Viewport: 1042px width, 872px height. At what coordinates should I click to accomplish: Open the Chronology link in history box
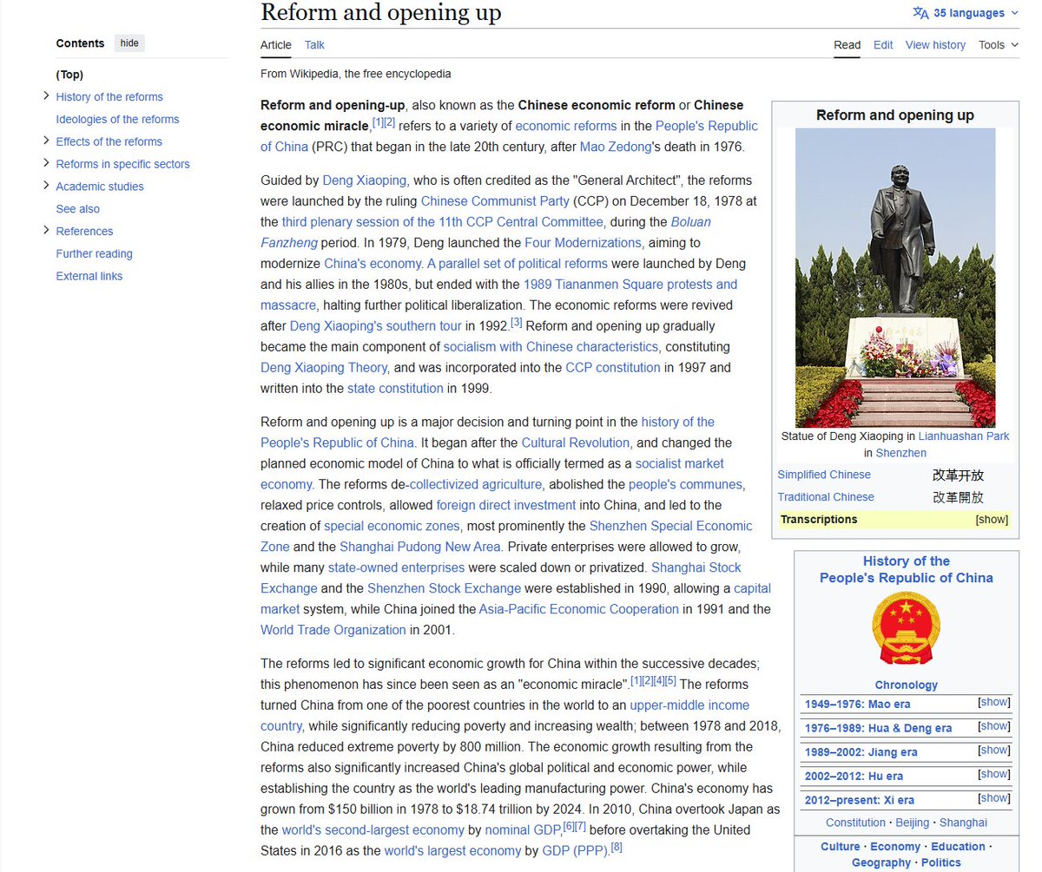tap(907, 685)
